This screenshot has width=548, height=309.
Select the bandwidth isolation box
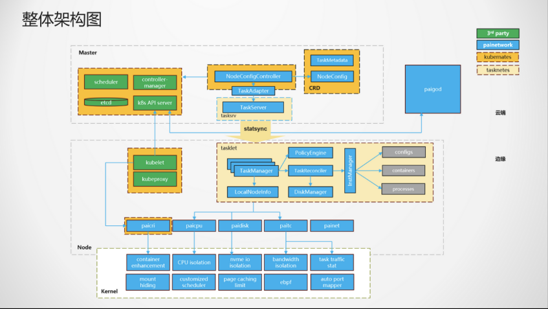[285, 262]
